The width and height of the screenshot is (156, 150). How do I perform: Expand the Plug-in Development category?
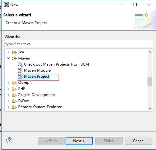point(8,95)
